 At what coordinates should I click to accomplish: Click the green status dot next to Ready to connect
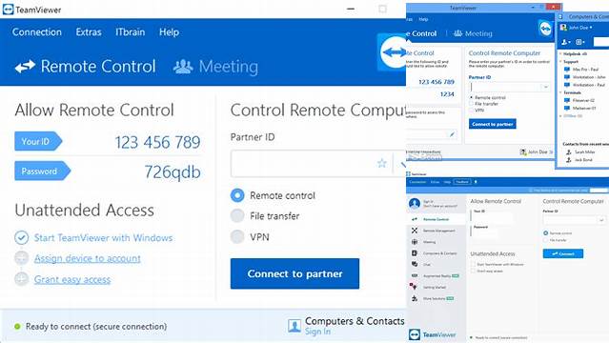click(17, 326)
